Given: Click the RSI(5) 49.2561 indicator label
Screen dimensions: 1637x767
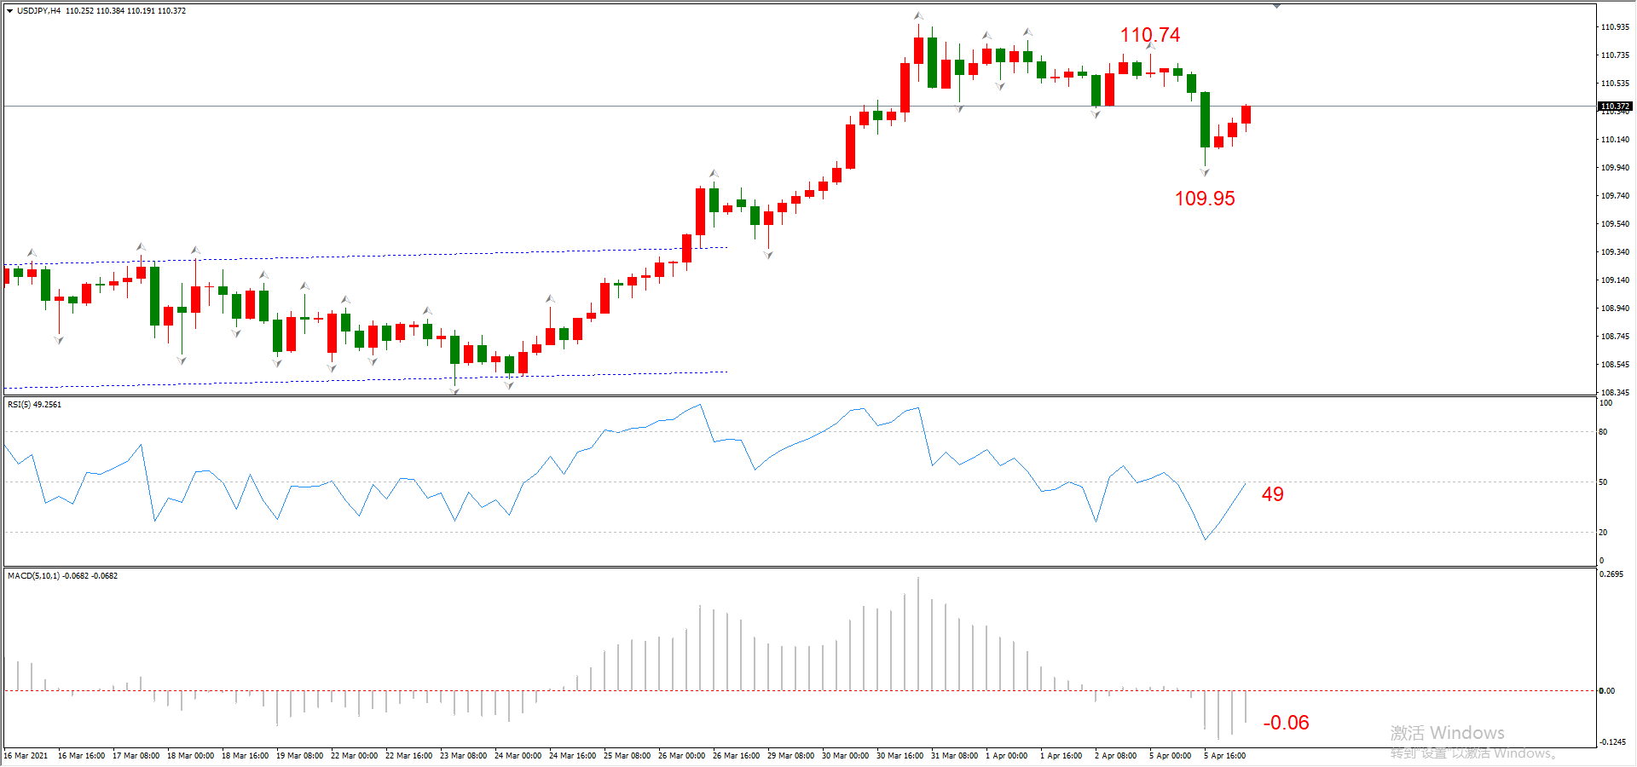Looking at the screenshot, I should tap(35, 405).
